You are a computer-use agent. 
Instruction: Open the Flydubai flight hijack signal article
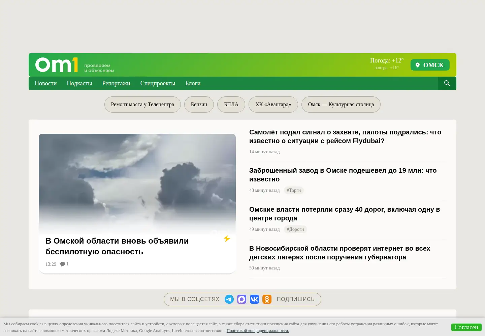(x=345, y=136)
